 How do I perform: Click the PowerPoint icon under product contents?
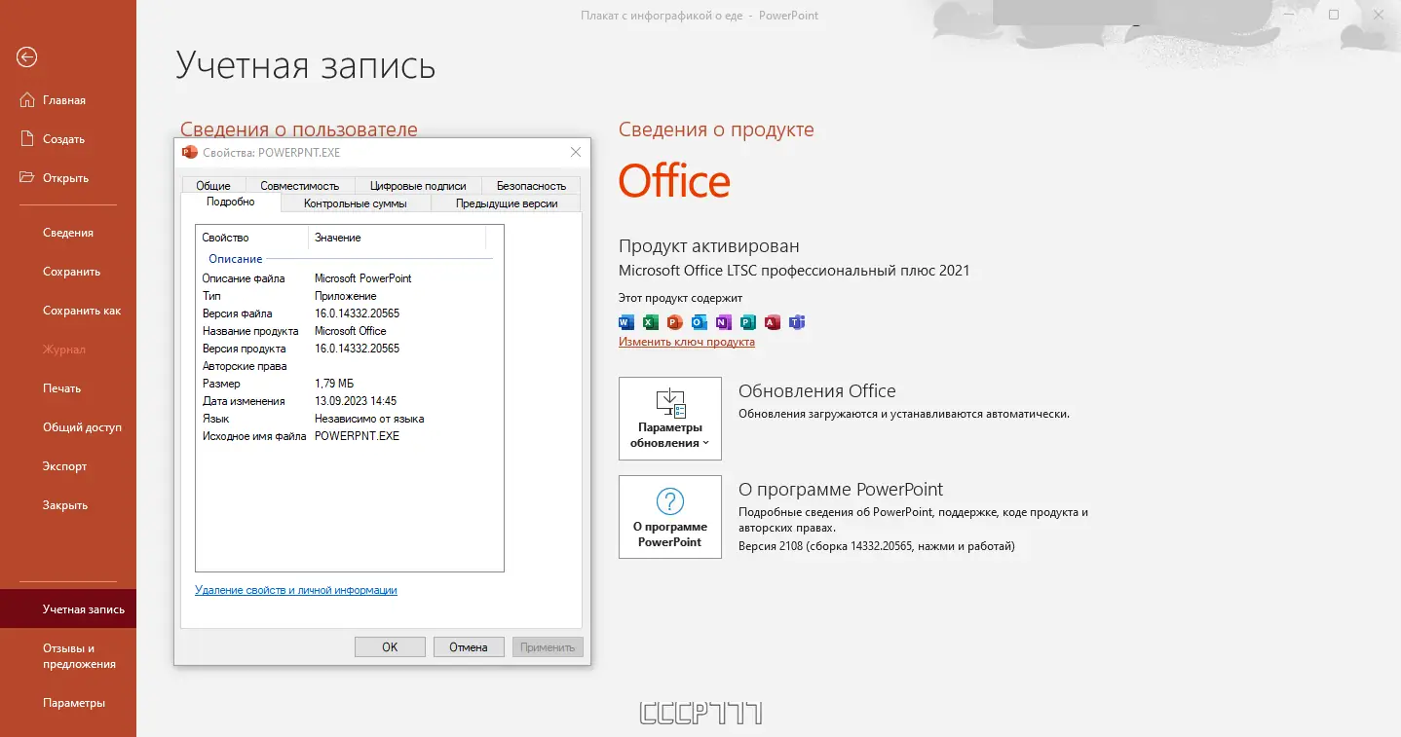point(675,322)
